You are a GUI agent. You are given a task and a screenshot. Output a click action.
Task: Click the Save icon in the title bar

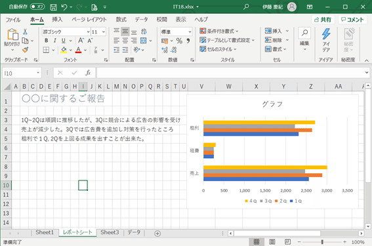[x=53, y=7]
